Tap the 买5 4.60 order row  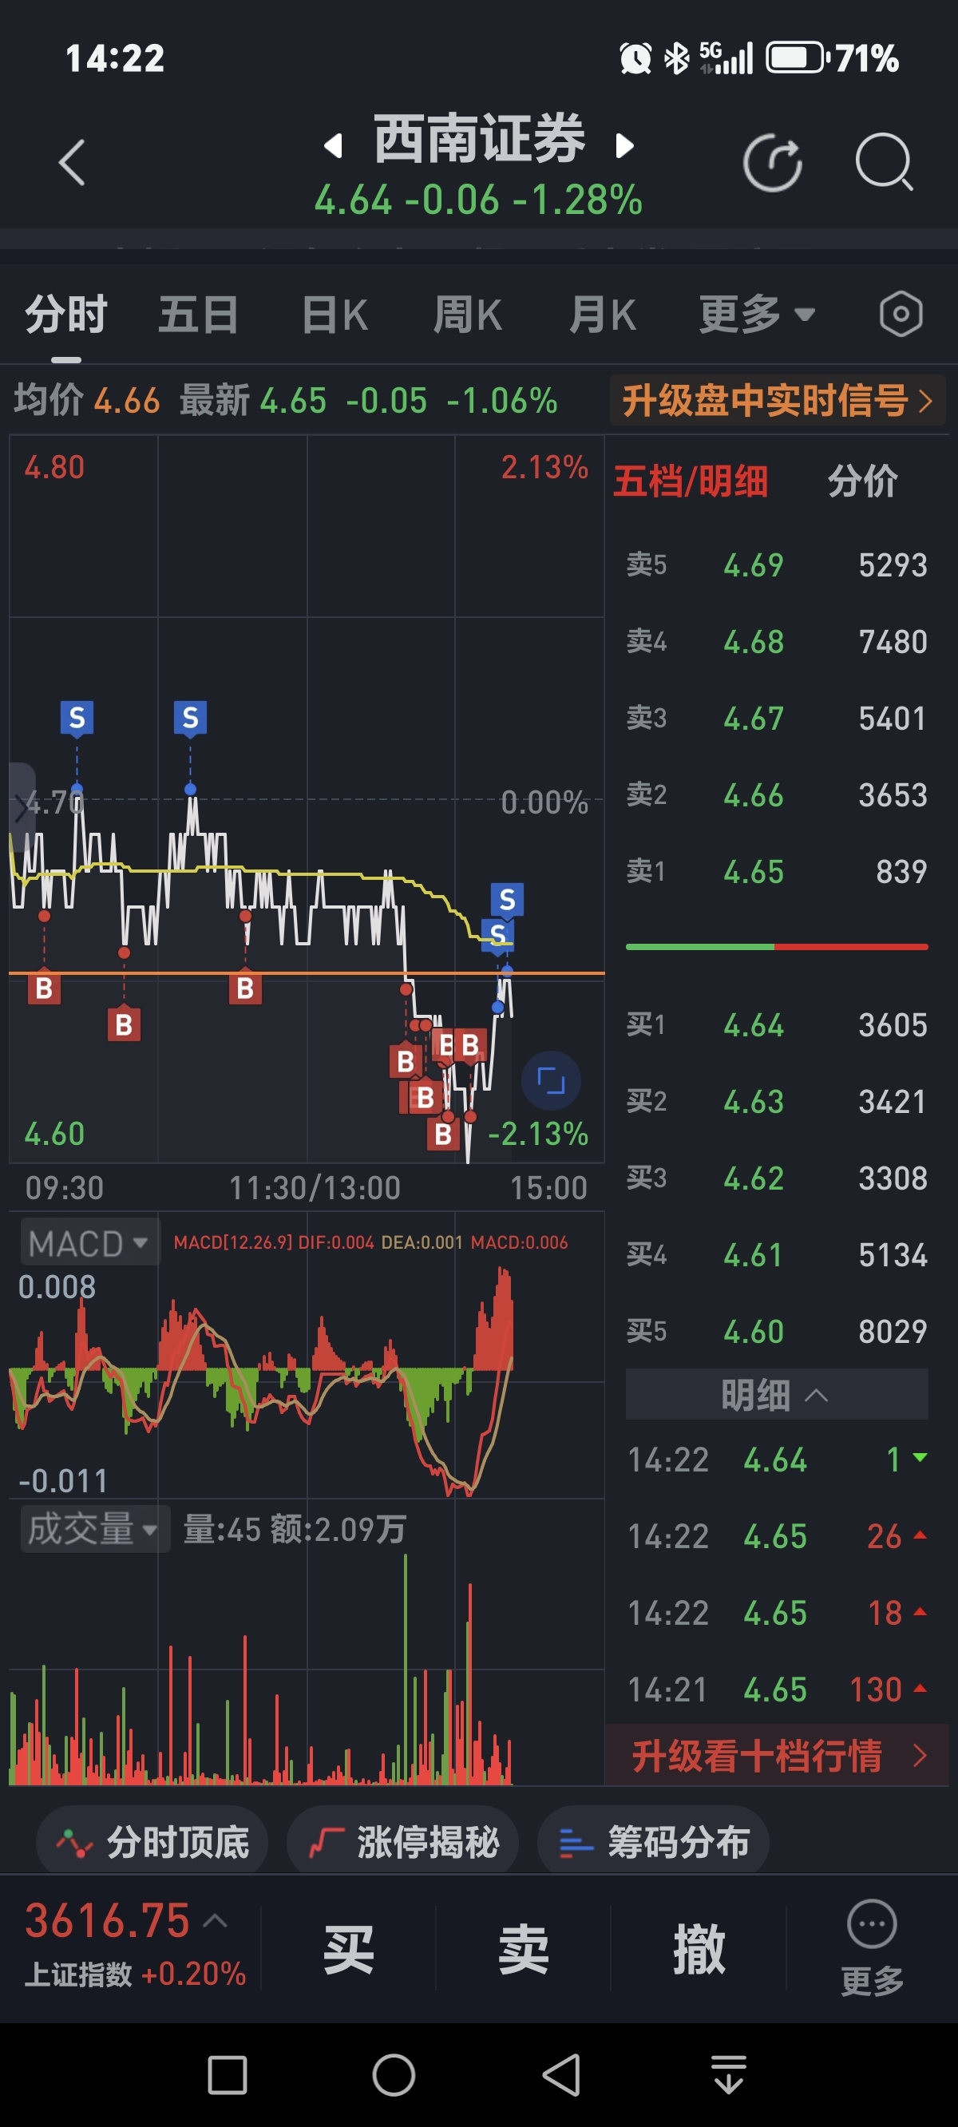pos(776,1331)
